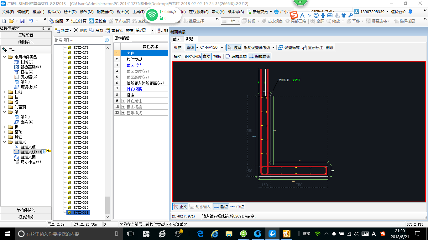
Task: Select 尺寸标注(W) dimension item
Action: 28,162
